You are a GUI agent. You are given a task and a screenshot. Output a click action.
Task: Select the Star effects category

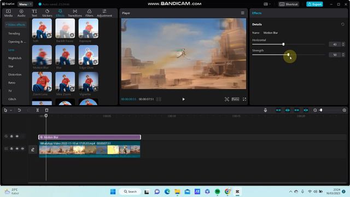coord(11,66)
